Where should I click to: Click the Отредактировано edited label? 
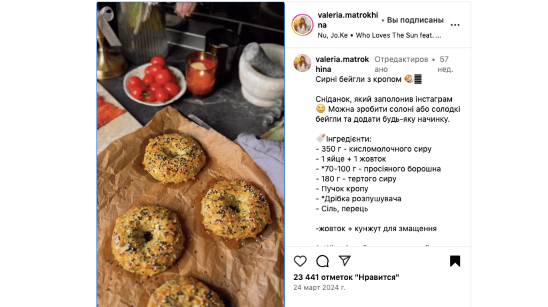click(401, 64)
